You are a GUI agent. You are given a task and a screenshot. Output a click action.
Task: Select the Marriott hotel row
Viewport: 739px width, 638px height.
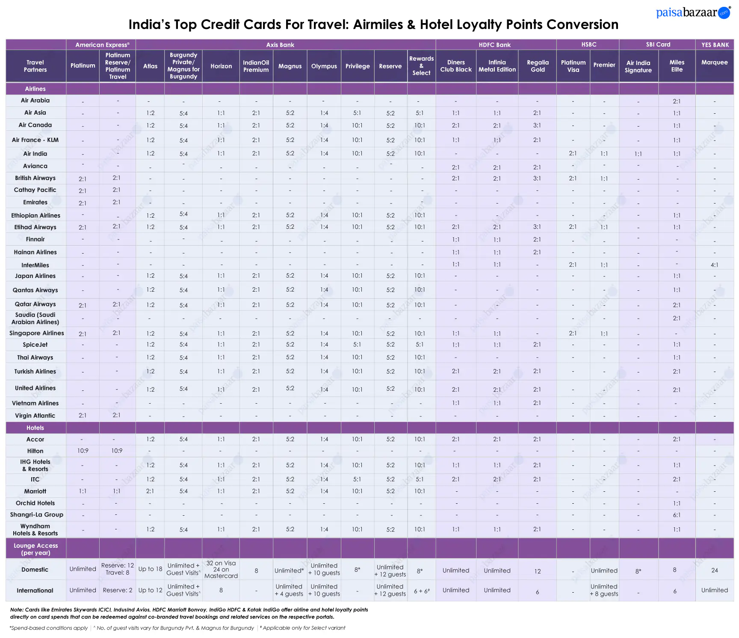(x=35, y=491)
